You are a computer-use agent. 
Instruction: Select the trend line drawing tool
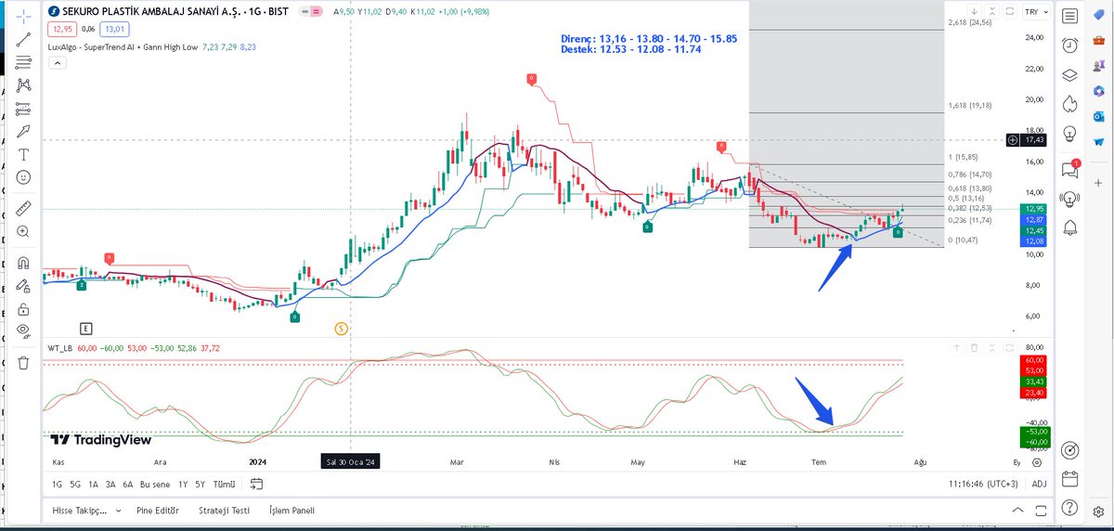pos(23,40)
